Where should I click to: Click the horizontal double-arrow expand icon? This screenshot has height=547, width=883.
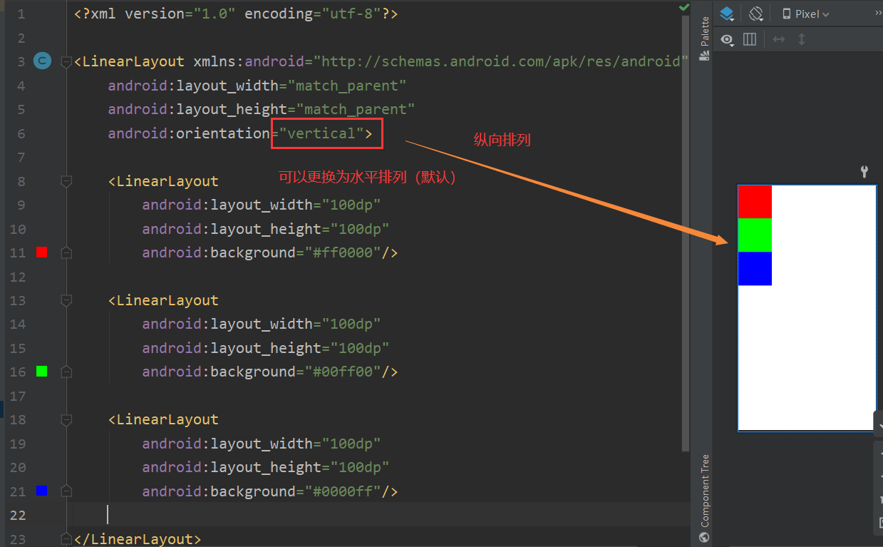779,39
